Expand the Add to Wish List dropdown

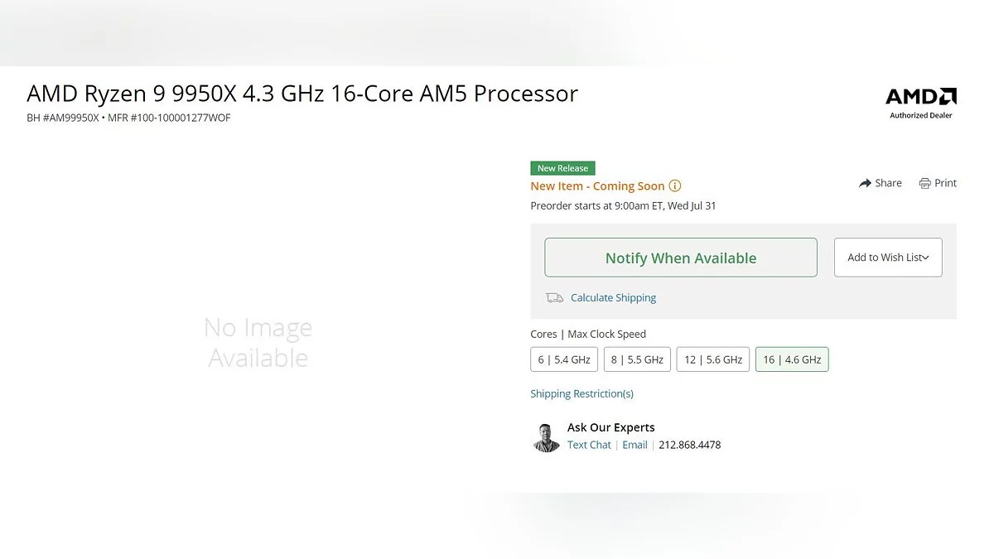[x=888, y=258]
